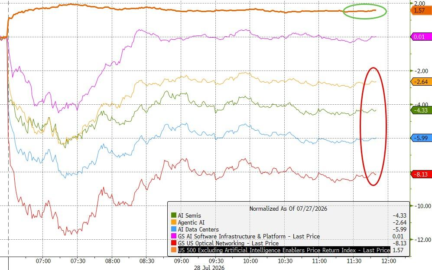This screenshot has height=270, width=432.
Task: Click the -12.00 y-axis label
Action: pyautogui.click(x=422, y=240)
